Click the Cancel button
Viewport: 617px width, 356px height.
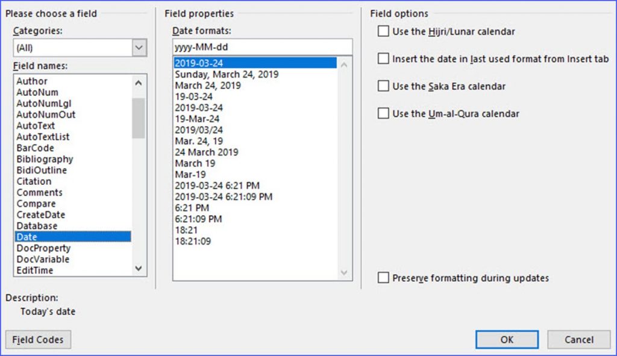[x=578, y=339]
